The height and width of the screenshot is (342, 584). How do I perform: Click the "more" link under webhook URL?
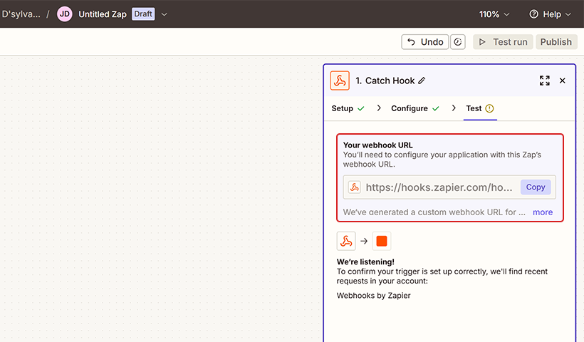point(543,212)
